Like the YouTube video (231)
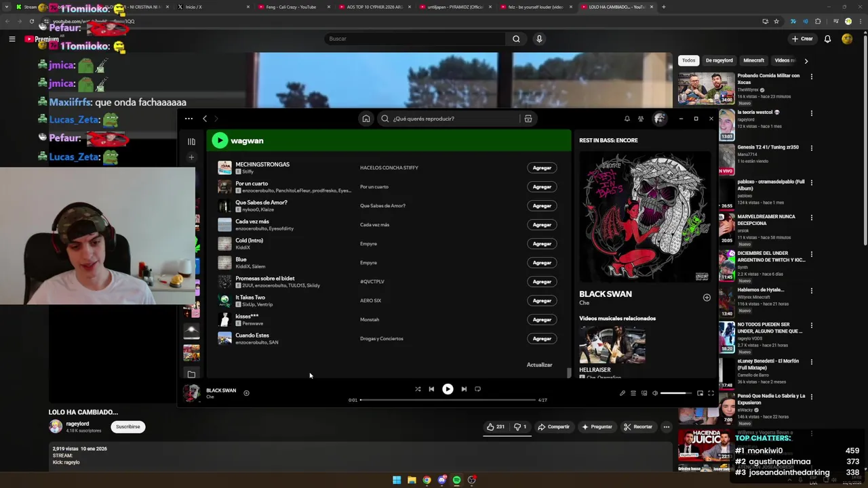Image resolution: width=868 pixels, height=488 pixels. (496, 427)
